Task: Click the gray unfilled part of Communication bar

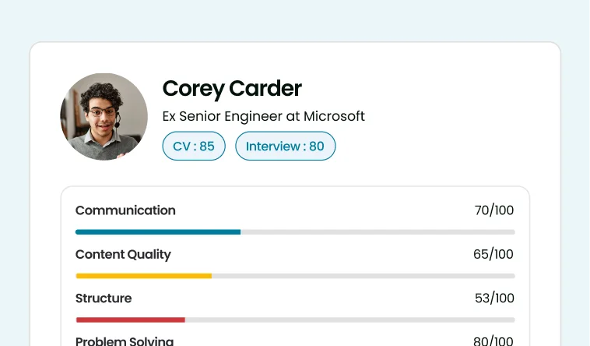Action: pos(378,232)
